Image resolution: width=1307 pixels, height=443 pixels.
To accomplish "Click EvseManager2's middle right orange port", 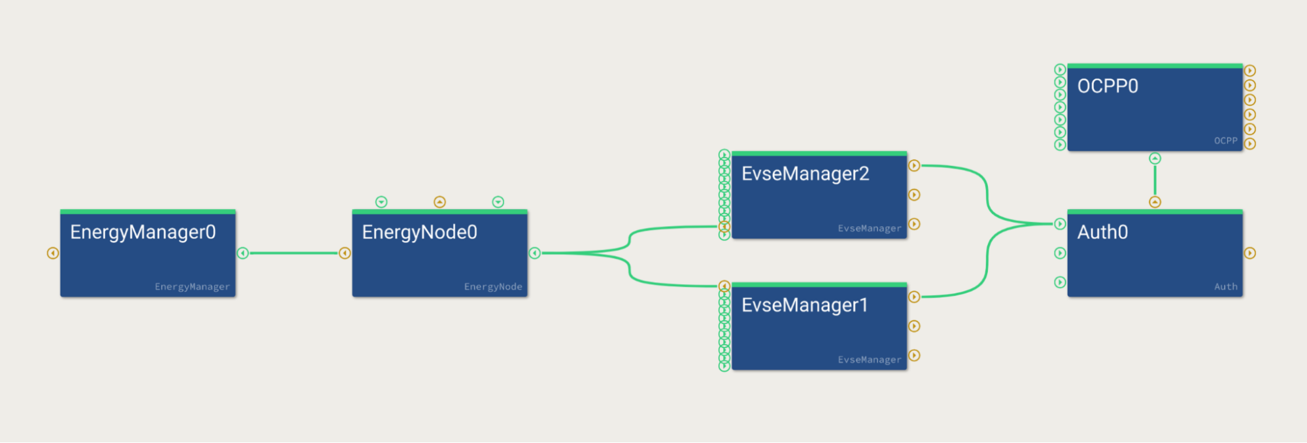I will click(914, 195).
